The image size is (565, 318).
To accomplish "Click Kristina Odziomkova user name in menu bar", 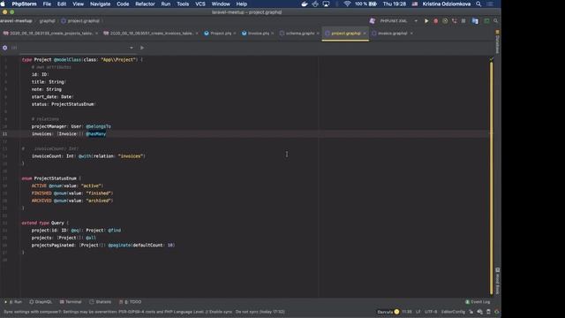I will [447, 4].
